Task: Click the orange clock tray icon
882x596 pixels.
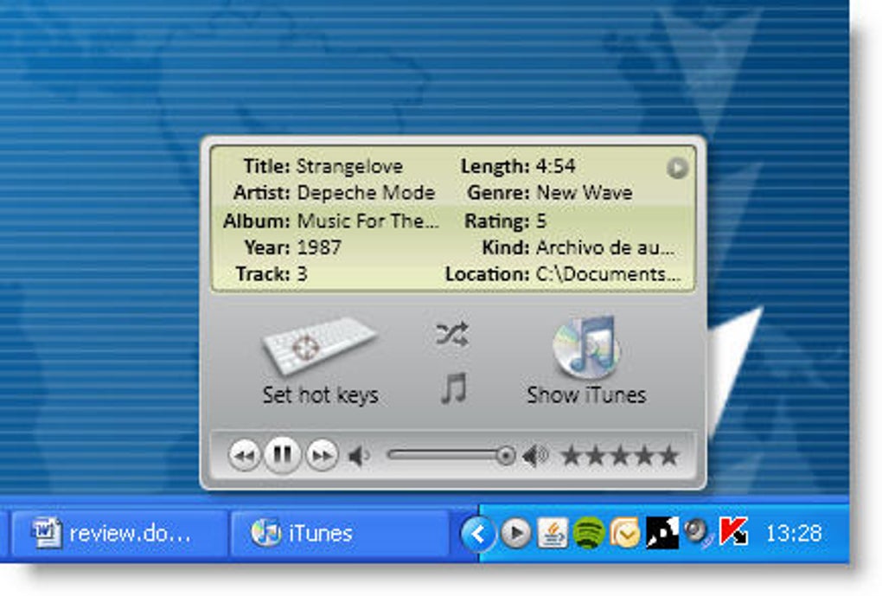Action: [x=625, y=532]
